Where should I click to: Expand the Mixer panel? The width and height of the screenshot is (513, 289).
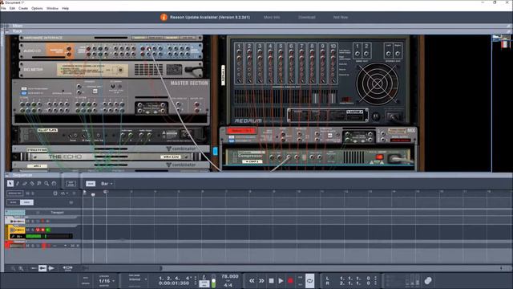pyautogui.click(x=7, y=26)
